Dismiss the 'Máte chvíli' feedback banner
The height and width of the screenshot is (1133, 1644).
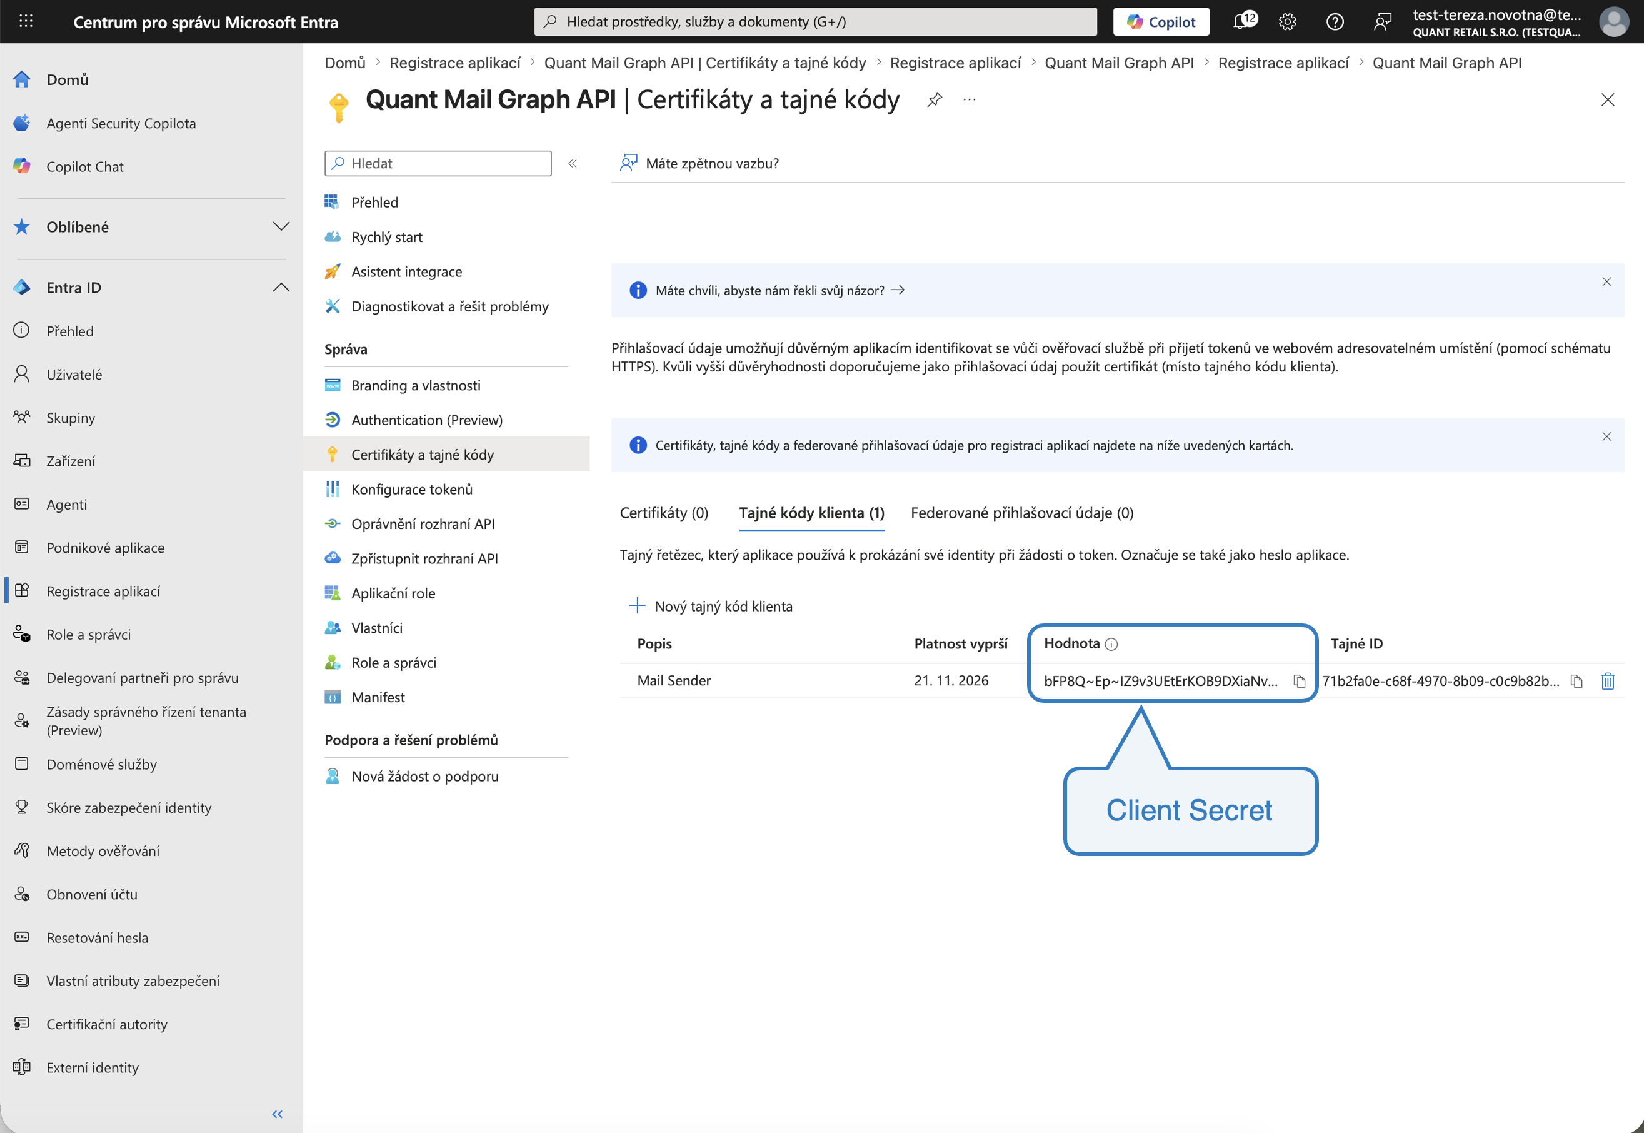point(1606,282)
